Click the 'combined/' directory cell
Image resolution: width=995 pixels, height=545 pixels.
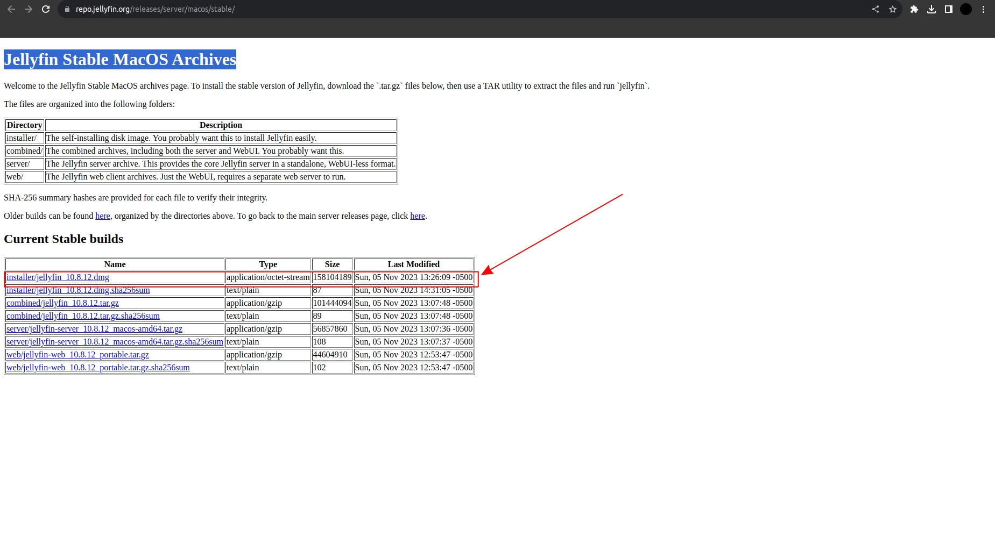(x=25, y=151)
